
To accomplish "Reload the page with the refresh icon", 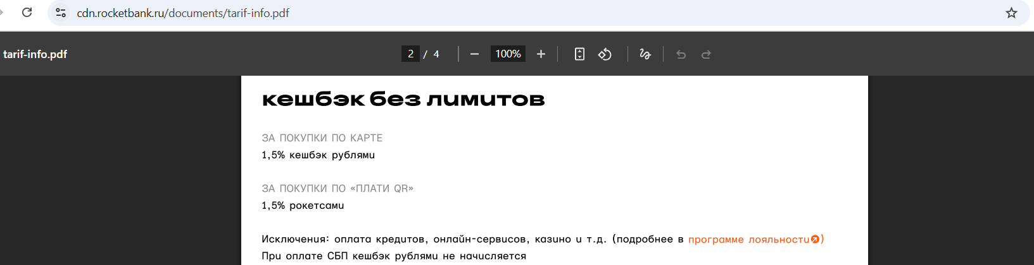I will click(27, 13).
